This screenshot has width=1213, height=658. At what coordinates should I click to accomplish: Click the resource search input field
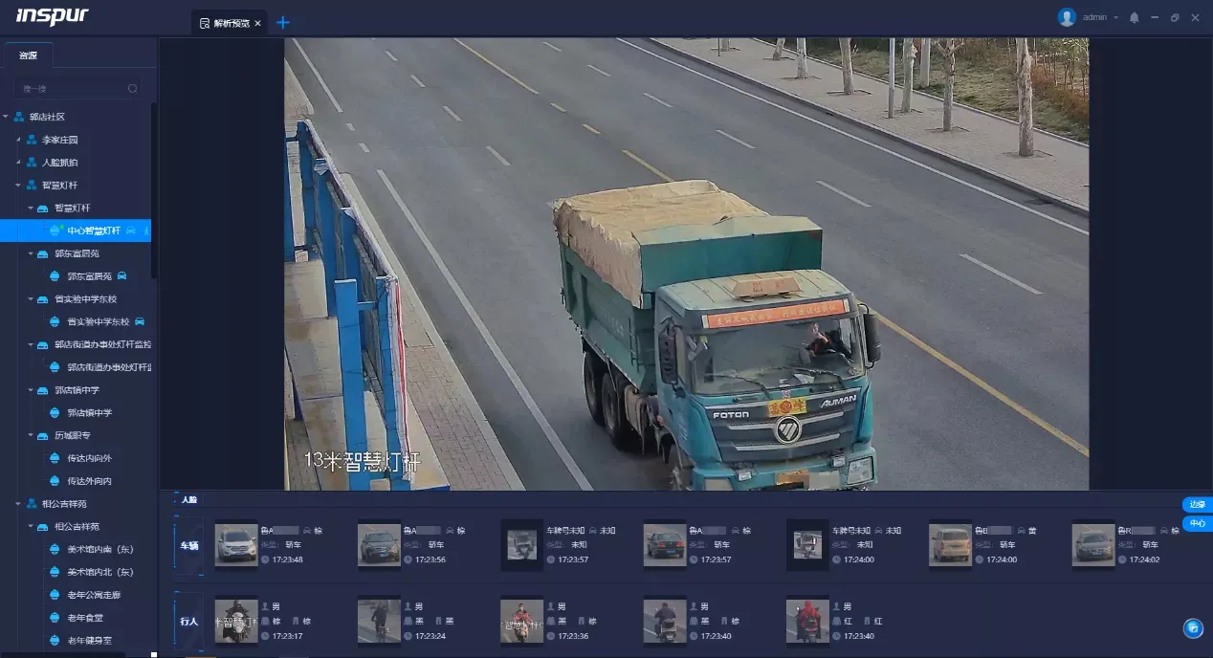pos(77,89)
